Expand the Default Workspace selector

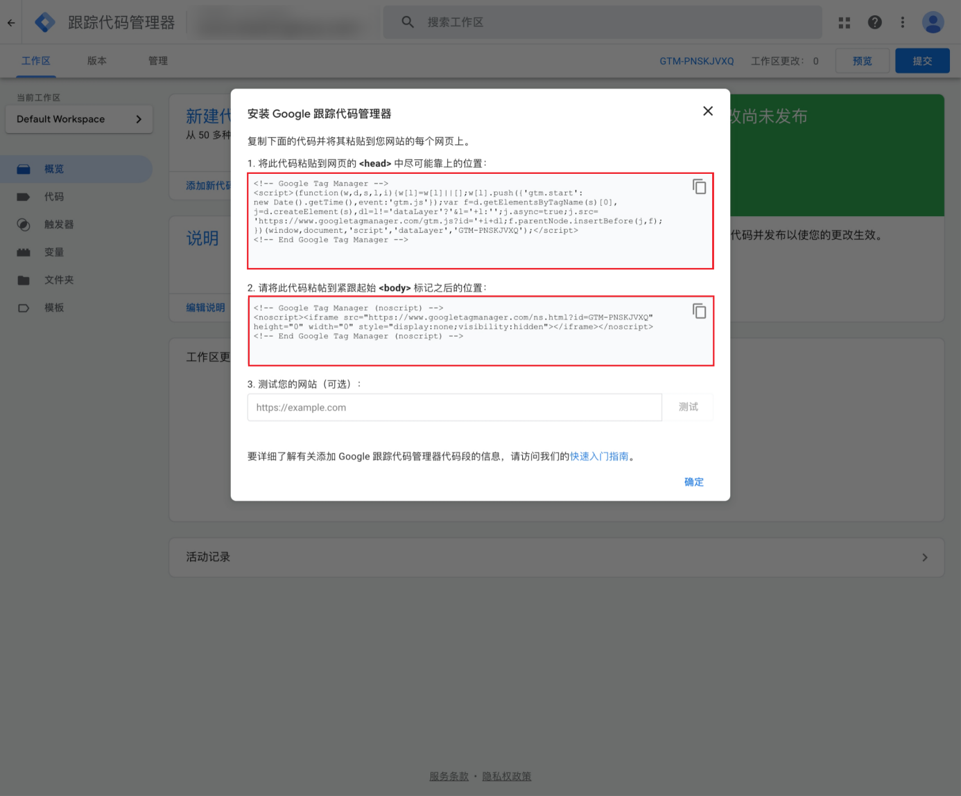(x=78, y=119)
